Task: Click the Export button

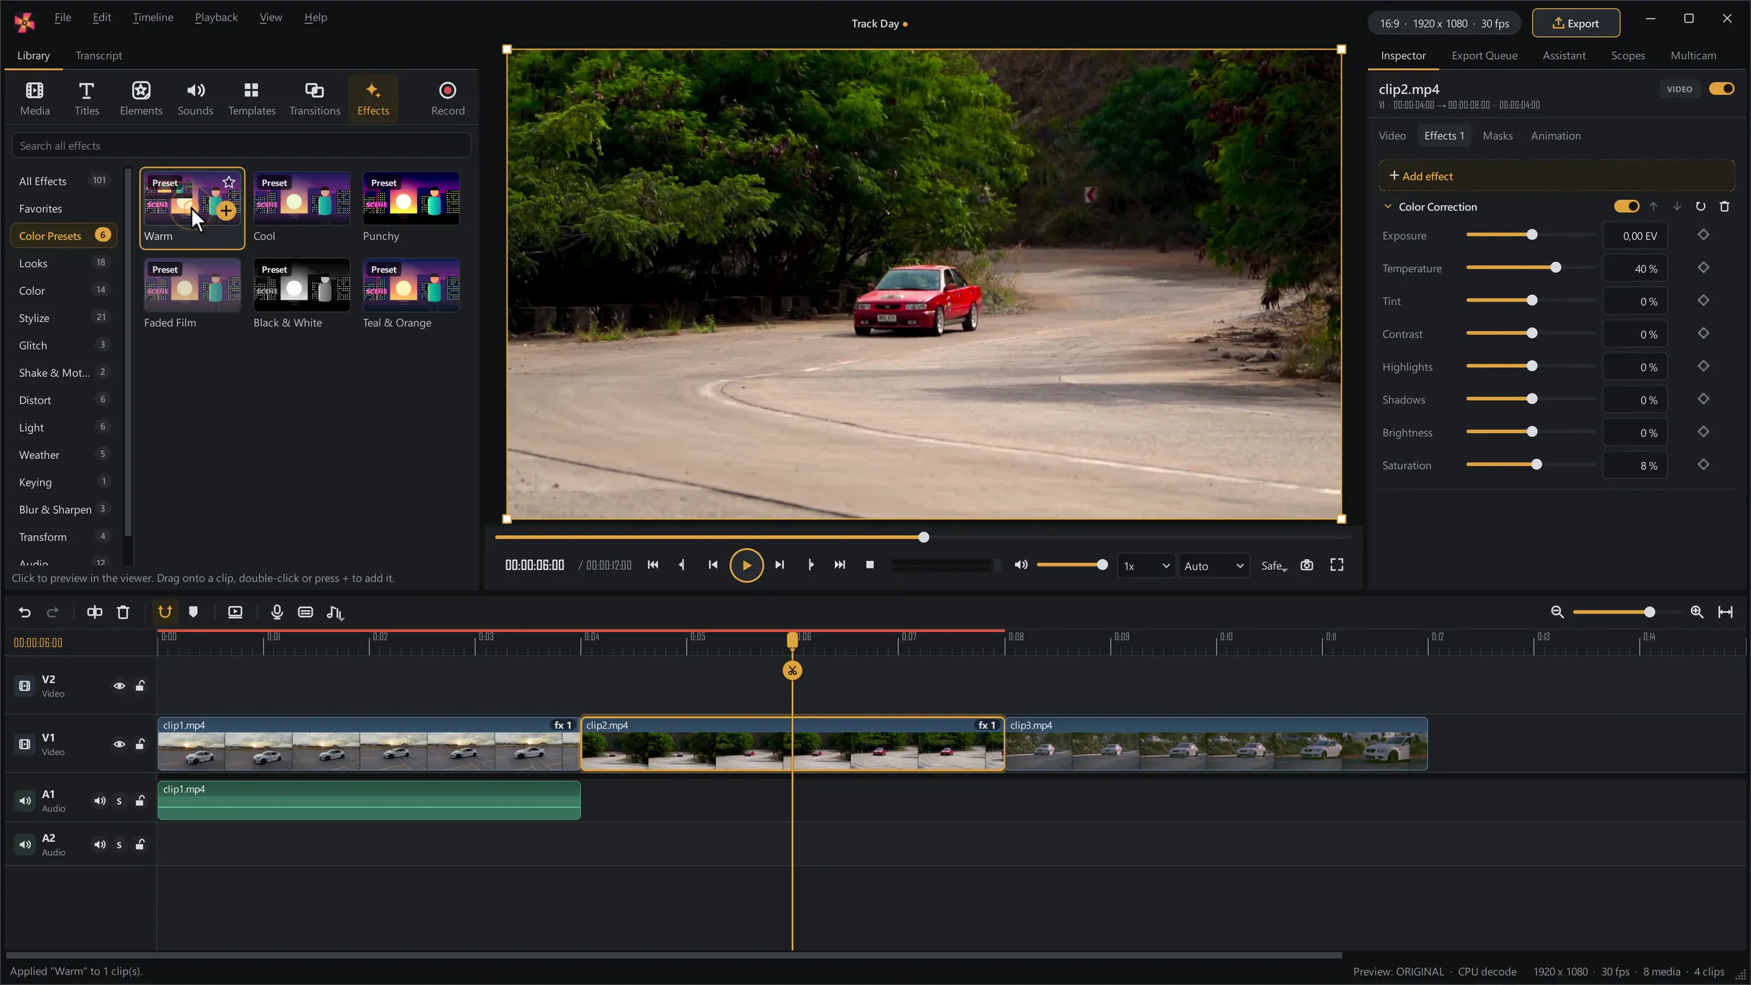Action: tap(1576, 23)
